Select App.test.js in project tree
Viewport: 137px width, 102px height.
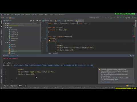[x=13, y=51]
